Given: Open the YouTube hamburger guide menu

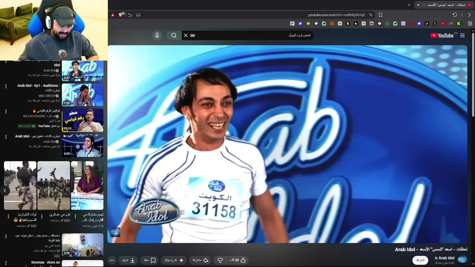Looking at the screenshot, I should point(462,35).
